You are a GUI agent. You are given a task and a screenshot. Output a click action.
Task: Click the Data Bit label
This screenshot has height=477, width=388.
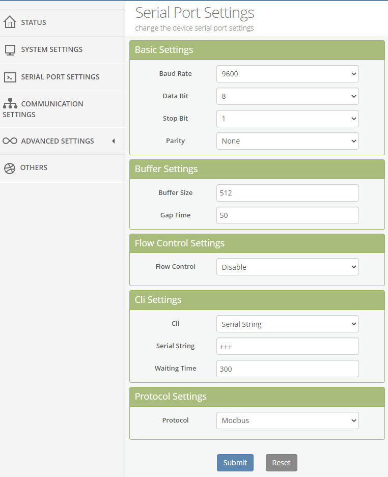(176, 96)
